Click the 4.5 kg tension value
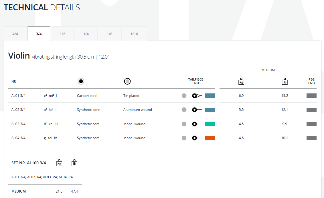 (241, 124)
